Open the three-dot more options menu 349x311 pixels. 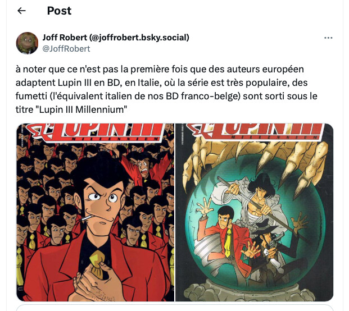coord(328,38)
